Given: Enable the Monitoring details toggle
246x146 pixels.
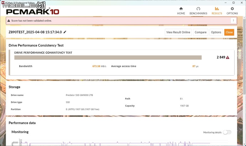Looking at the screenshot, I should [x=227, y=132].
